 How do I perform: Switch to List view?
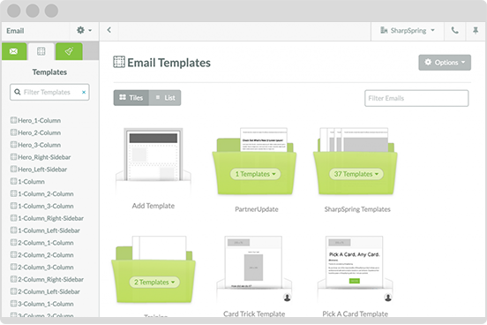pyautogui.click(x=165, y=98)
